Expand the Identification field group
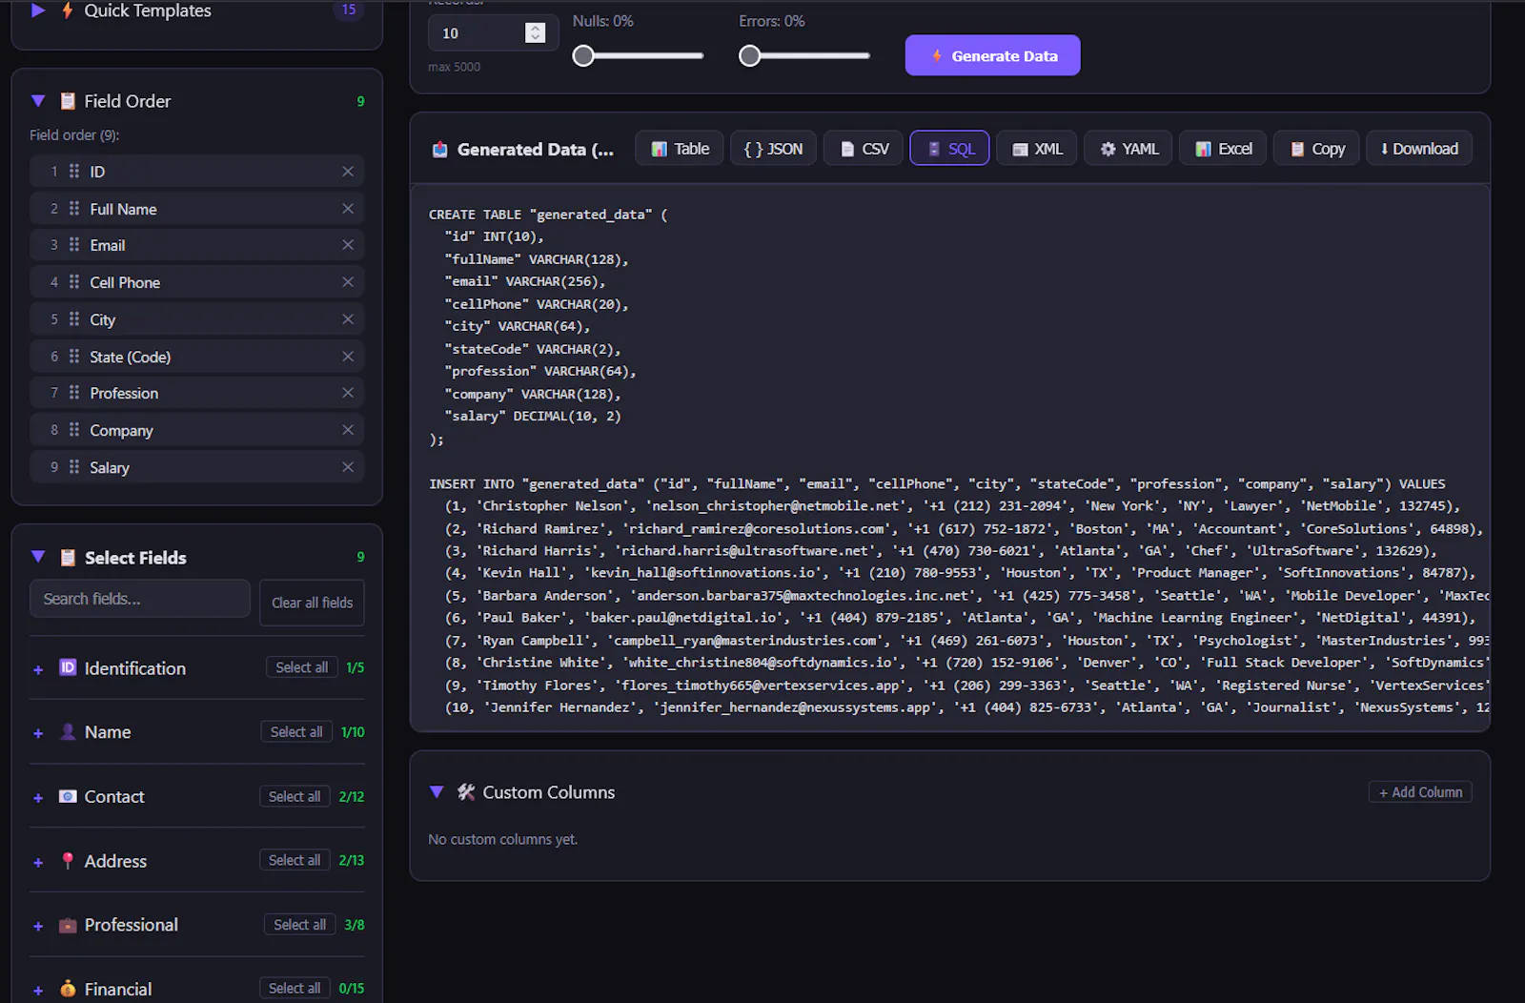The height and width of the screenshot is (1003, 1525). coord(38,670)
